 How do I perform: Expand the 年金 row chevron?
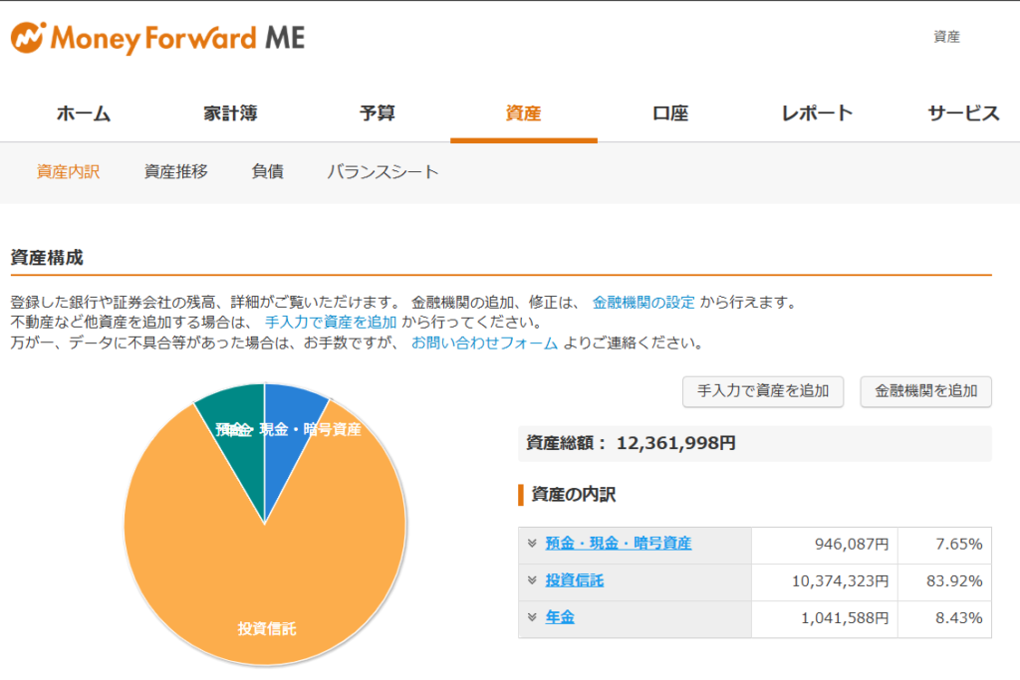[532, 617]
